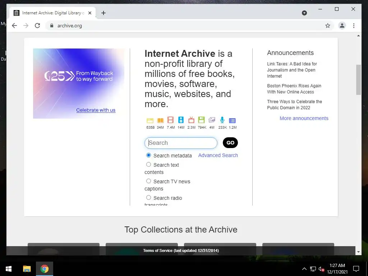Select the Search metadata radio button

(148, 155)
